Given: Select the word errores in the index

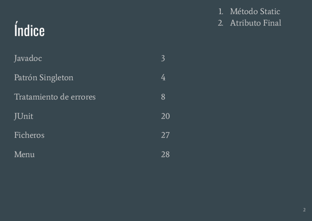Looking at the screenshot, I should pos(84,97).
